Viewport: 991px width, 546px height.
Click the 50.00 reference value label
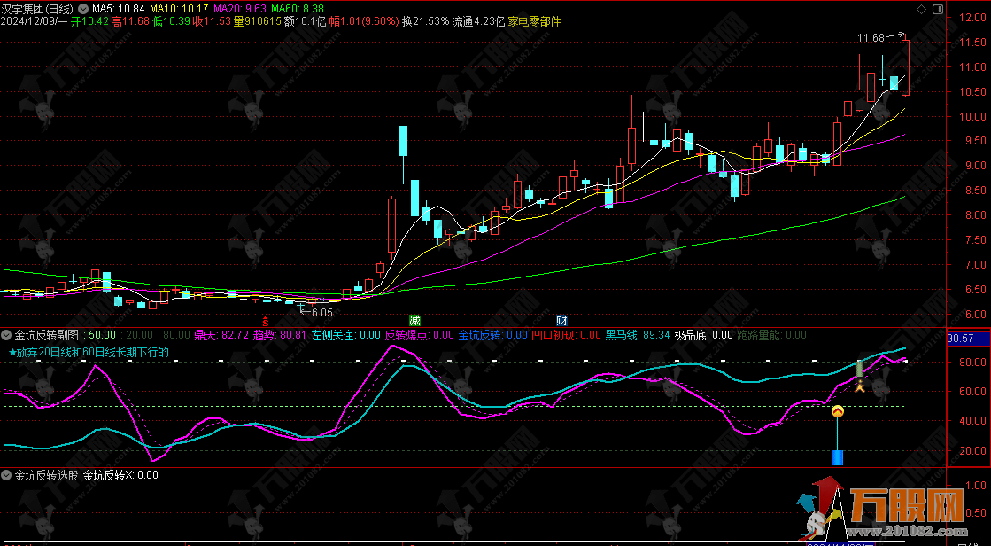tap(102, 335)
